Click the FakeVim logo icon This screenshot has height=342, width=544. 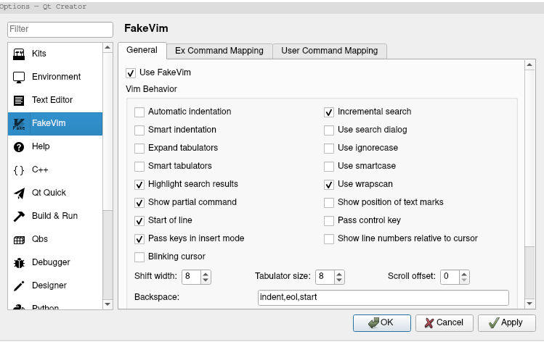(x=19, y=124)
